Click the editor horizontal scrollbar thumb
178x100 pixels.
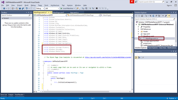pyautogui.click(x=76, y=92)
